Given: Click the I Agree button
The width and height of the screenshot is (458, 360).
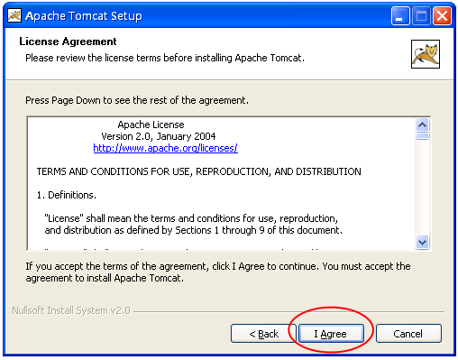Looking at the screenshot, I should [x=331, y=333].
